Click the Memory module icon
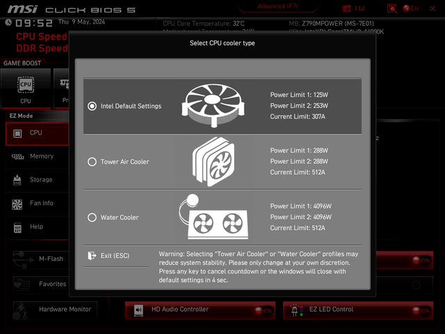This screenshot has width=445, height=334. click(x=17, y=157)
